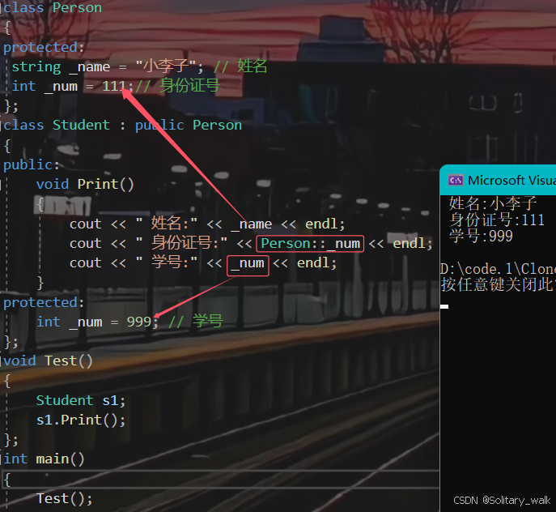Image resolution: width=556 pixels, height=512 pixels.
Task: Click 'protected:' inside class Student
Action: point(44,302)
